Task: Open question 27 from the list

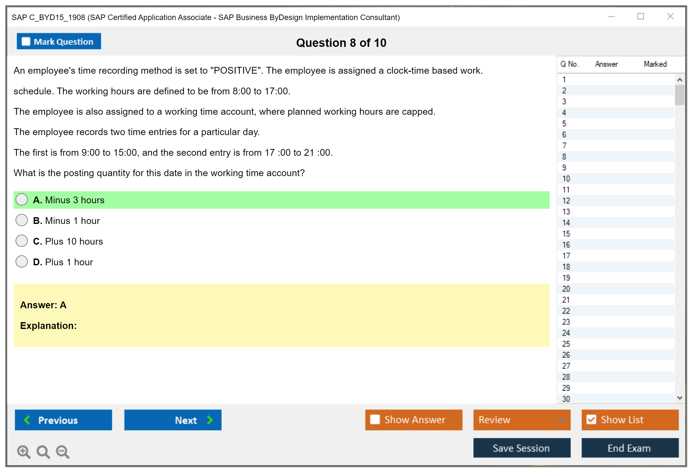Action: pos(566,366)
